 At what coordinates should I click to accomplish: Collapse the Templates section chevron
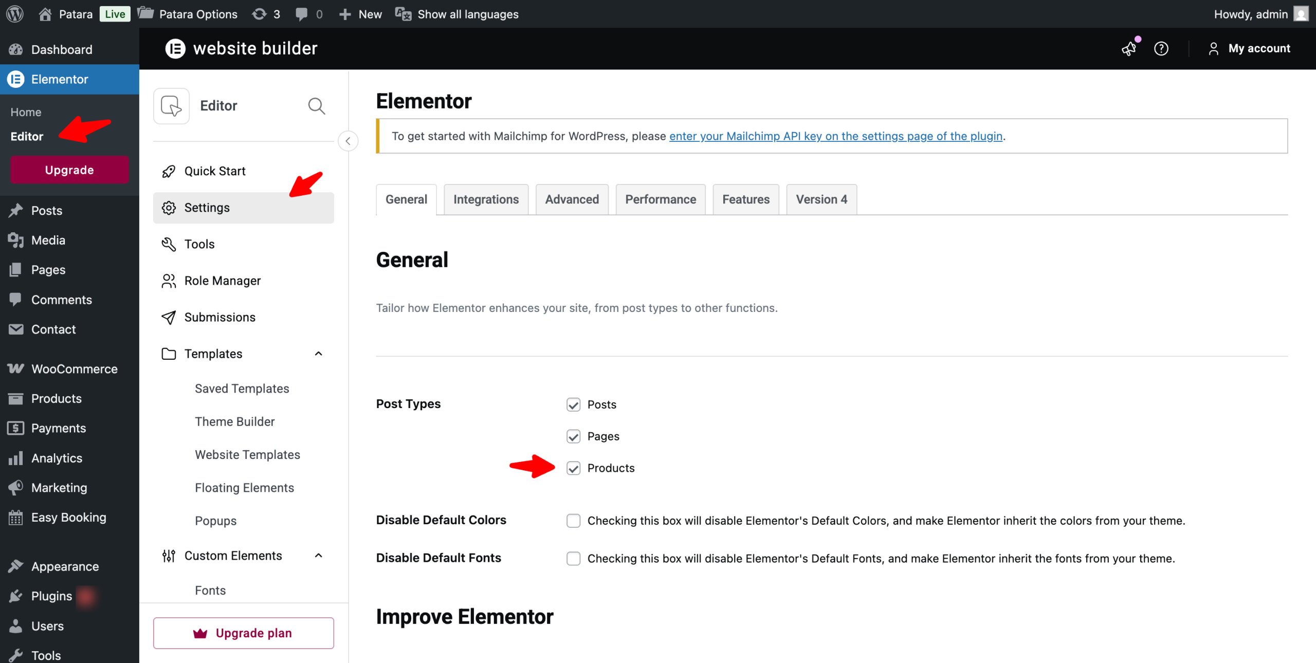(x=319, y=354)
